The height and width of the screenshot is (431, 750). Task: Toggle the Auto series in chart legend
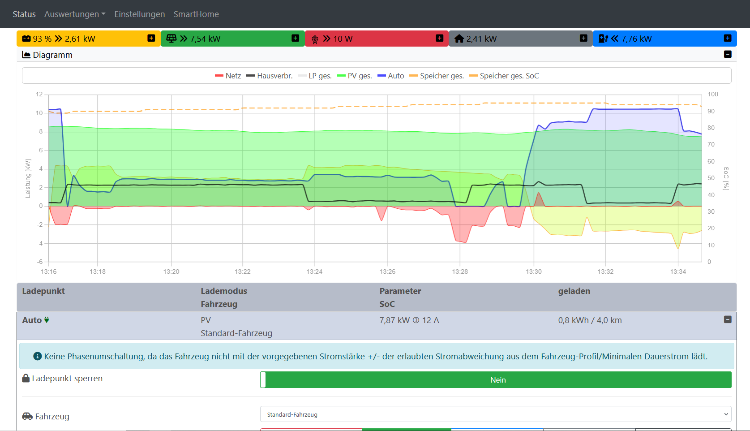[390, 76]
